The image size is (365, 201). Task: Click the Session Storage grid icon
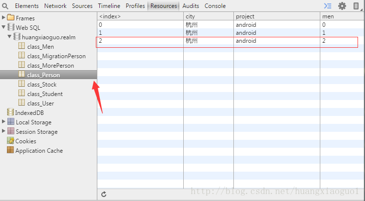[11, 131]
